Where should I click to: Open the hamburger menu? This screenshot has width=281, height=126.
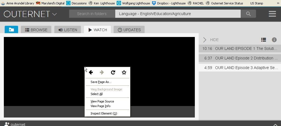(x=272, y=14)
